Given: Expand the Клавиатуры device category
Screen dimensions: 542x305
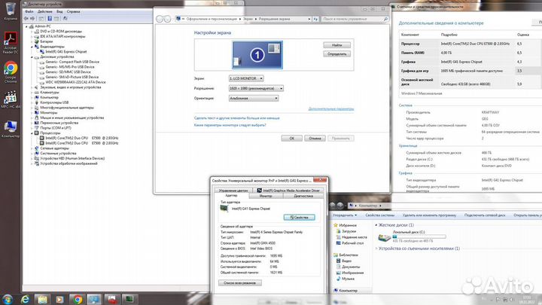Looking at the screenshot, I should (32, 92).
